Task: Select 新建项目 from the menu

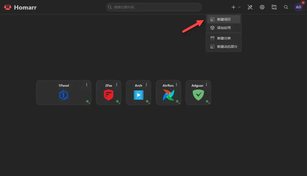Action: click(224, 20)
